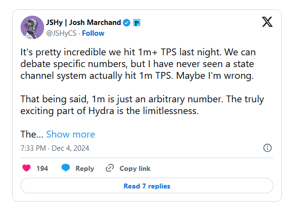
Task: Click the Copy link text
Action: pyautogui.click(x=135, y=168)
